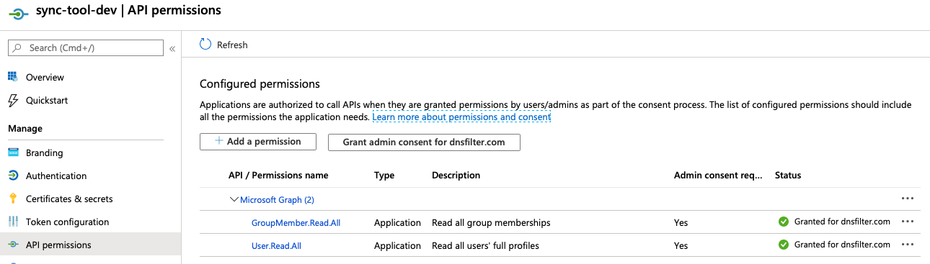Viewport: 930px width, 264px height.
Task: Click the Token configuration bars icon
Action: click(x=12, y=222)
